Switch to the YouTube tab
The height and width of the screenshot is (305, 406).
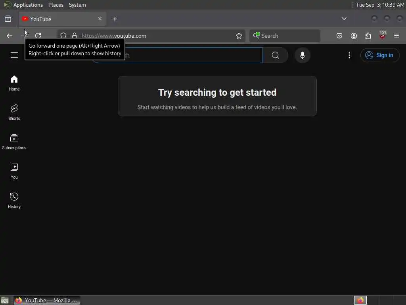(x=62, y=19)
